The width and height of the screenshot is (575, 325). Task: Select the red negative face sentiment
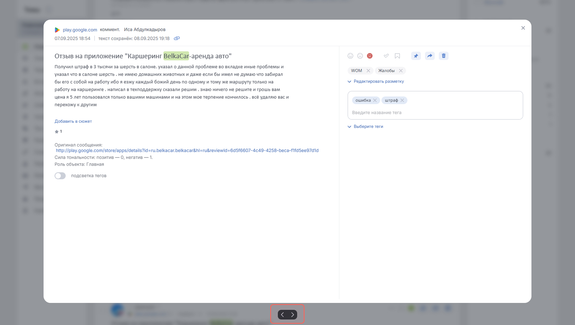(x=370, y=56)
